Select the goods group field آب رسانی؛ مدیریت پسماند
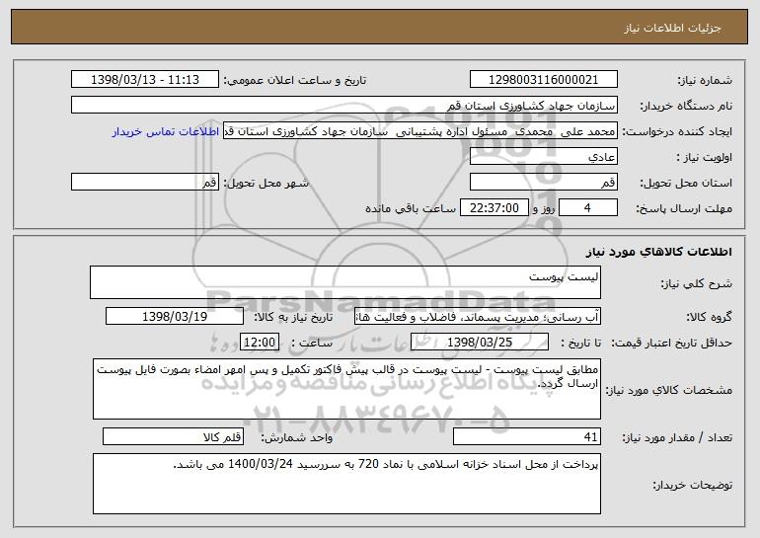Image resolution: width=760 pixels, height=538 pixels. tap(478, 317)
